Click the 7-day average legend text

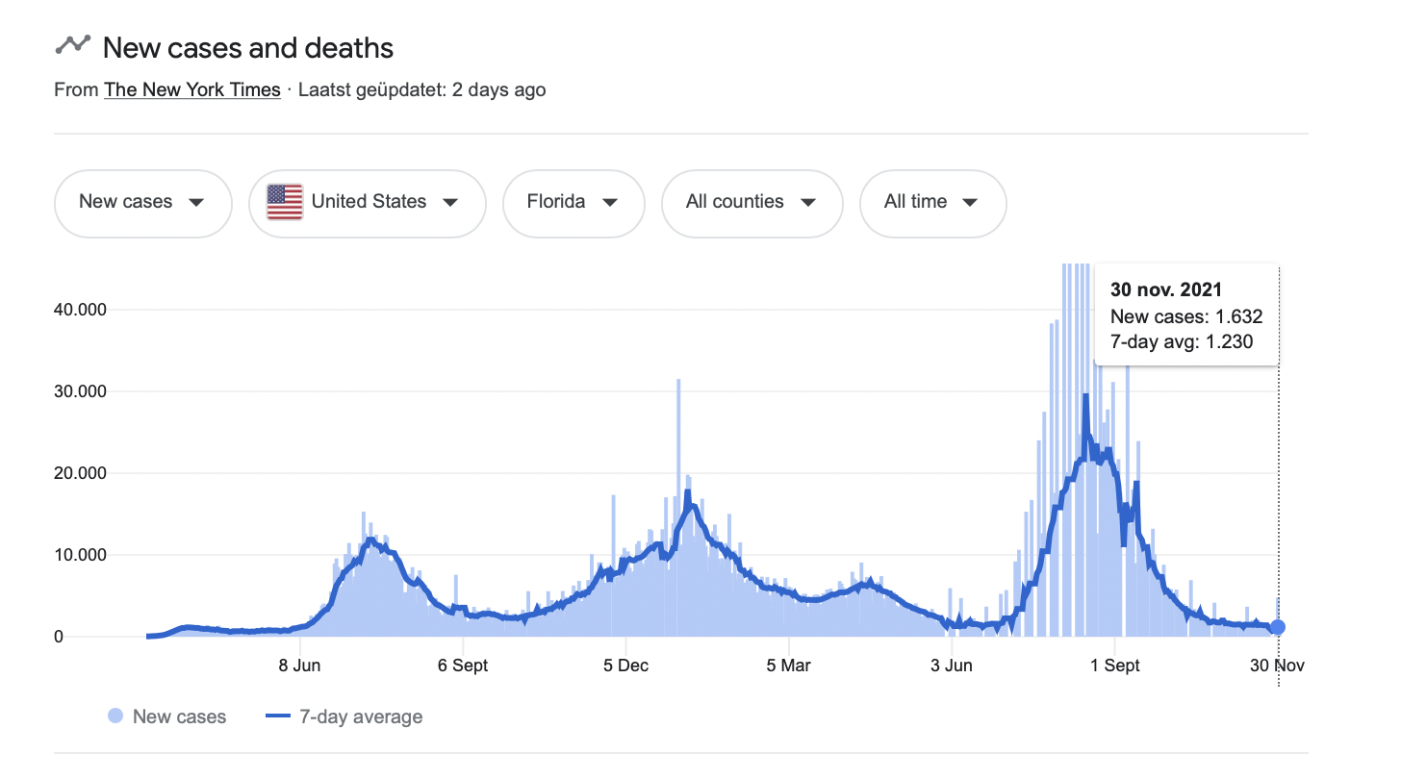(x=361, y=716)
